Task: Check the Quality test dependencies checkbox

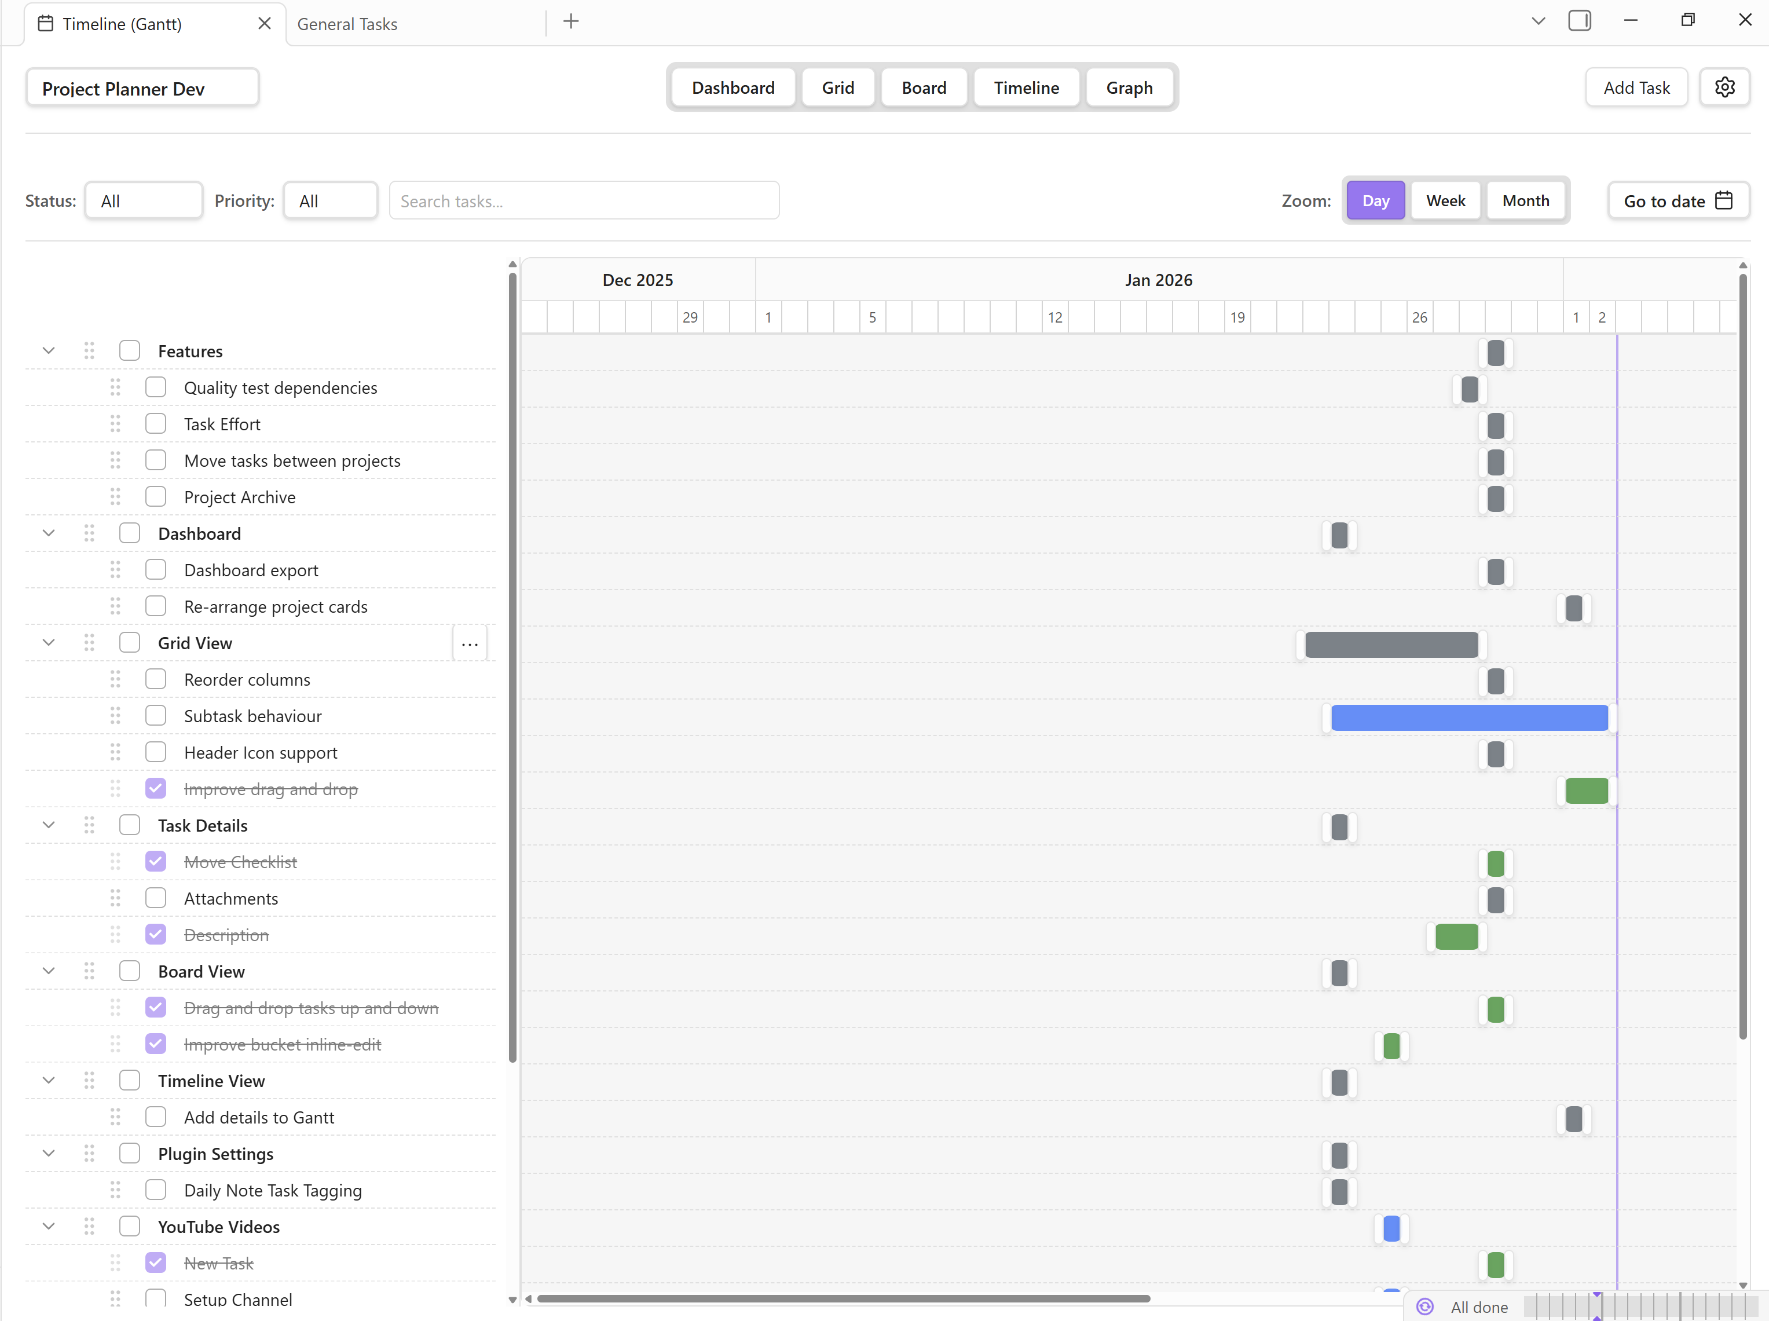Action: coord(156,388)
